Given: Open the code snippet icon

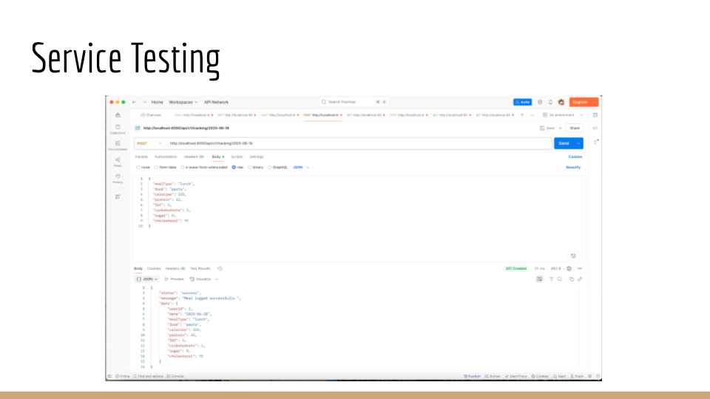Looking at the screenshot, I should 595,128.
